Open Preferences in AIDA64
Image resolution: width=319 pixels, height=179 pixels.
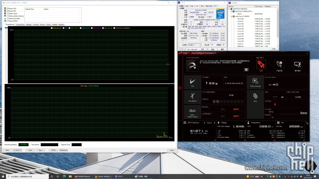(63, 150)
